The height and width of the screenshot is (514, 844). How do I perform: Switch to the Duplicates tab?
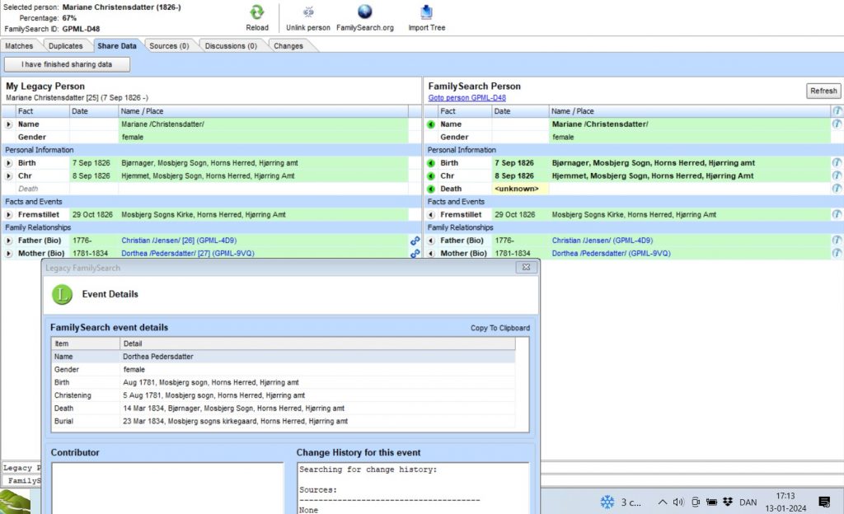coord(66,45)
